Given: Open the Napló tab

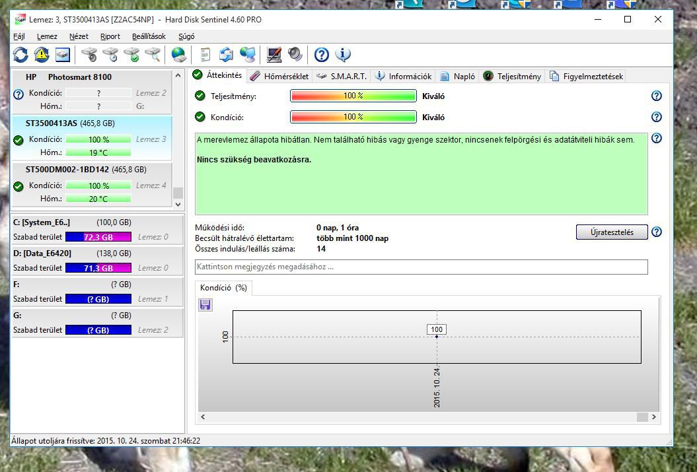Looking at the screenshot, I should 458,77.
